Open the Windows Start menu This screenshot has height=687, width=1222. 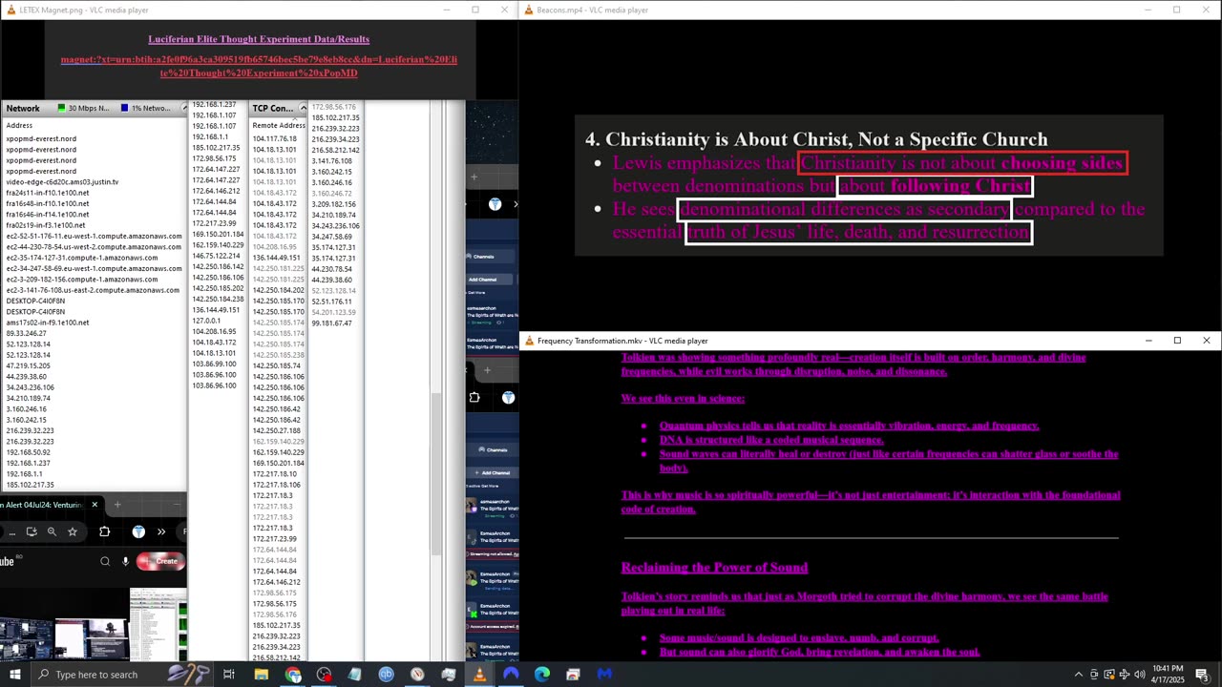(x=14, y=675)
